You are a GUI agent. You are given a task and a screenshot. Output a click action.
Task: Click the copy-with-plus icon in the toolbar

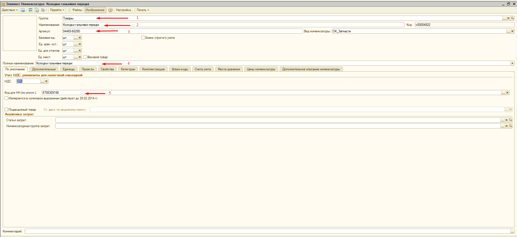coord(37,10)
